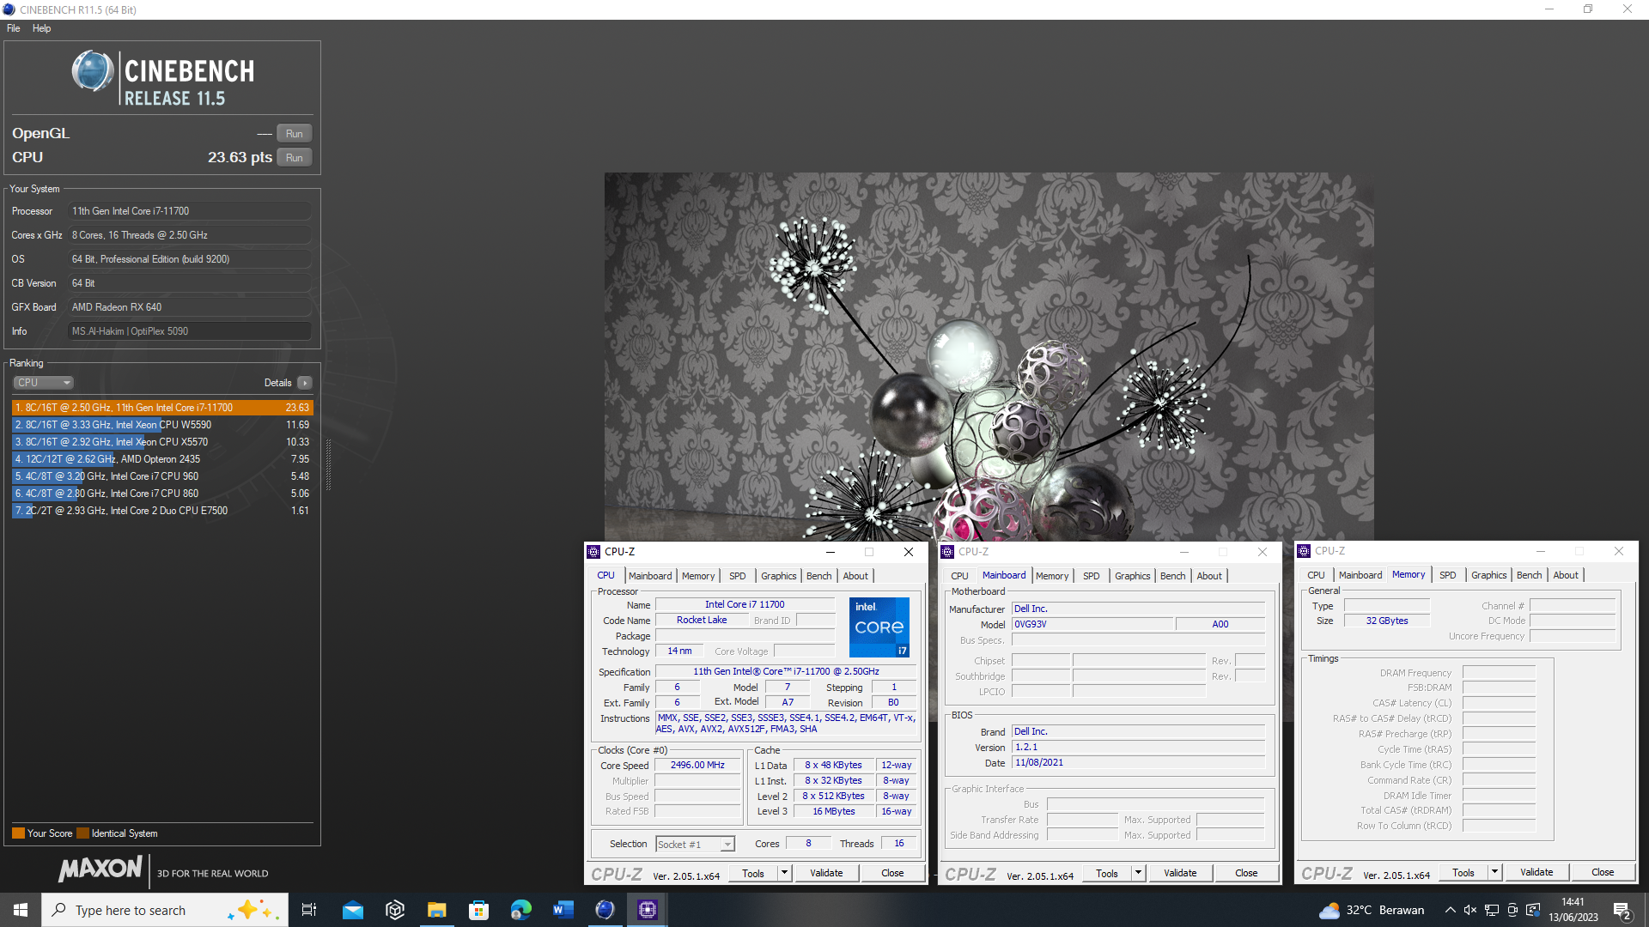Open weather widget showing 32°C Berawan
Screen dimensions: 1649x927
(1372, 910)
